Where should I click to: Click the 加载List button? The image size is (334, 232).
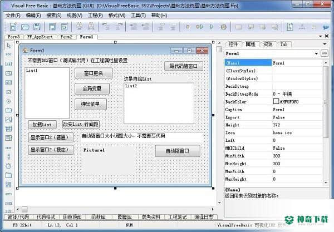coord(42,125)
